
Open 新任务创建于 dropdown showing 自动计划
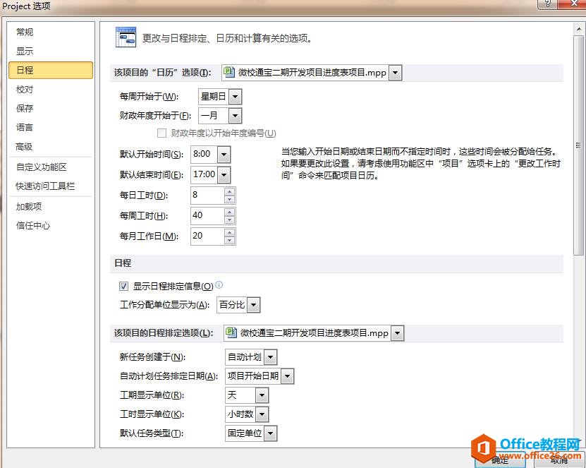coord(270,357)
